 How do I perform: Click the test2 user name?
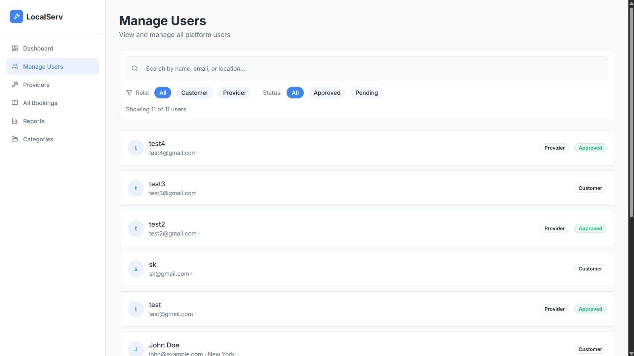pos(157,224)
